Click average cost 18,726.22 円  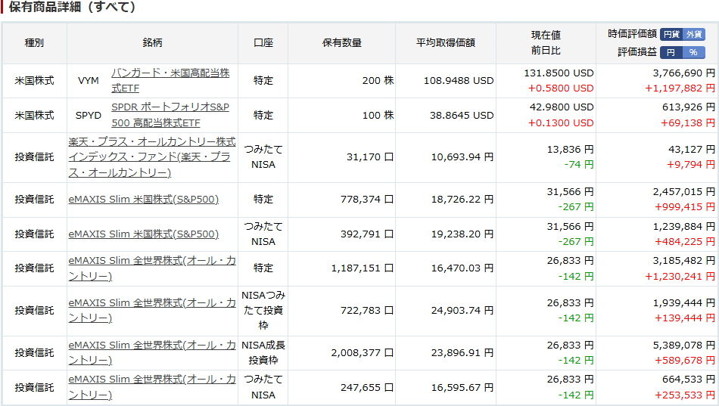point(462,200)
